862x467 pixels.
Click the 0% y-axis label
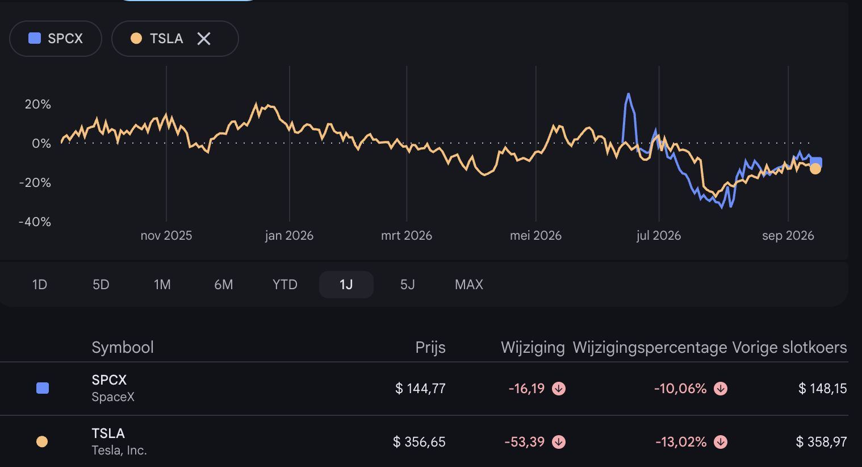pyautogui.click(x=41, y=144)
